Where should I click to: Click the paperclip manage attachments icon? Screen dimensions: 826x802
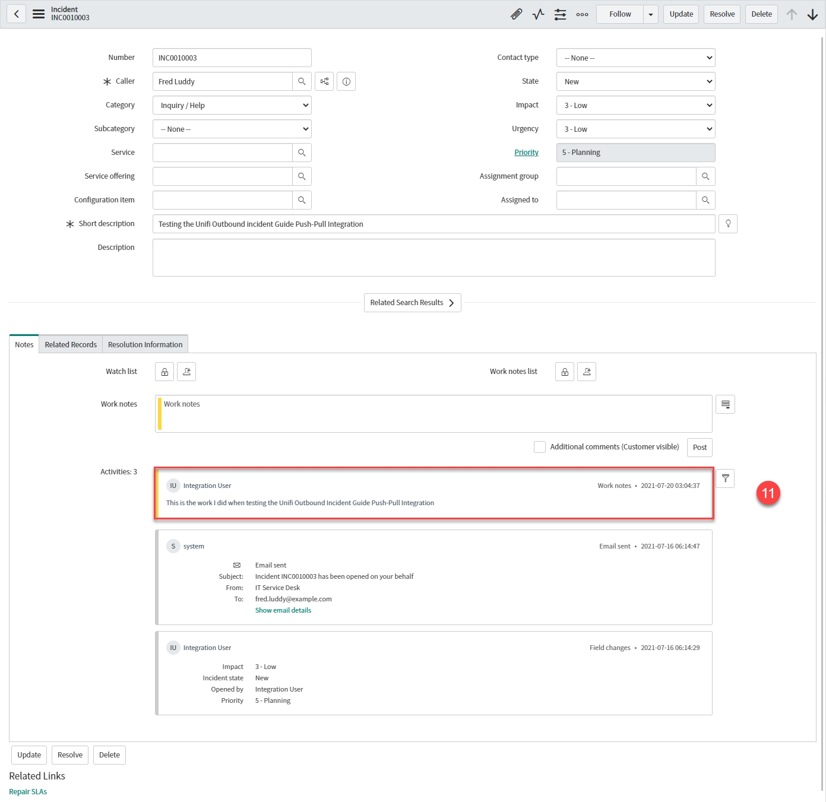point(516,14)
